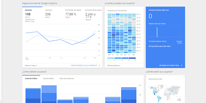Click chevron next to Informe en tiempo real
Viewport: 206px width, 103px height.
pos(182,65)
